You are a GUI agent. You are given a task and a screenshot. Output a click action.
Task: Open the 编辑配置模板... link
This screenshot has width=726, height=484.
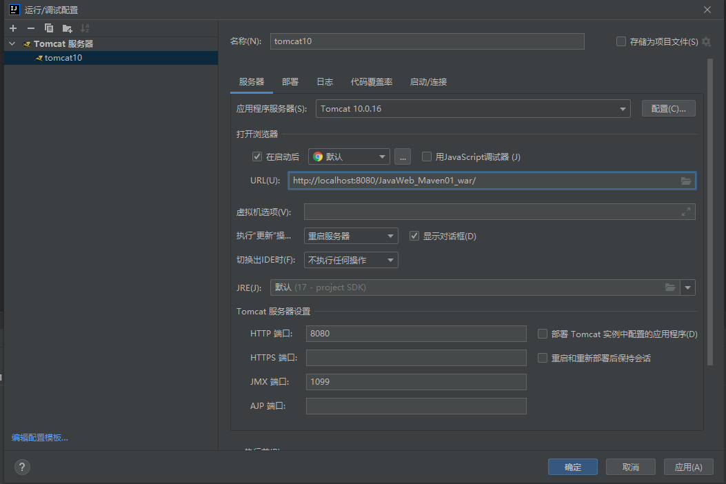click(x=40, y=438)
